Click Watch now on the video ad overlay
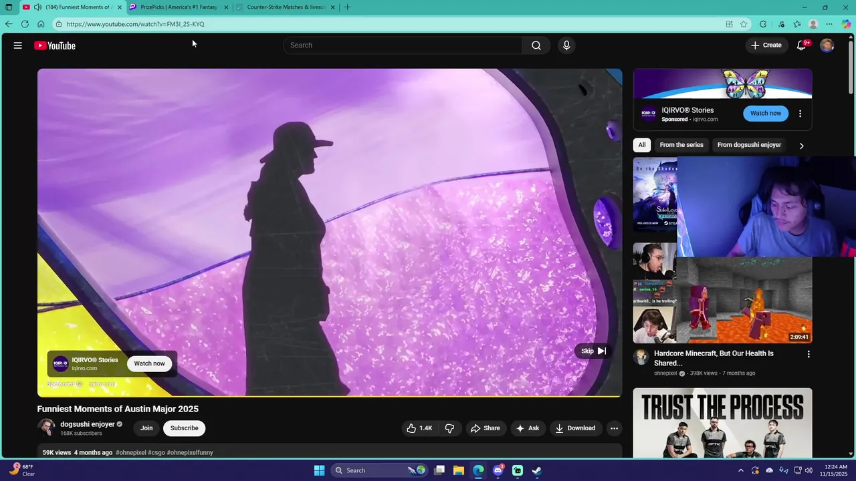 tap(149, 363)
